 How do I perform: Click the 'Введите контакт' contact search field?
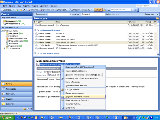(x=121, y=10)
